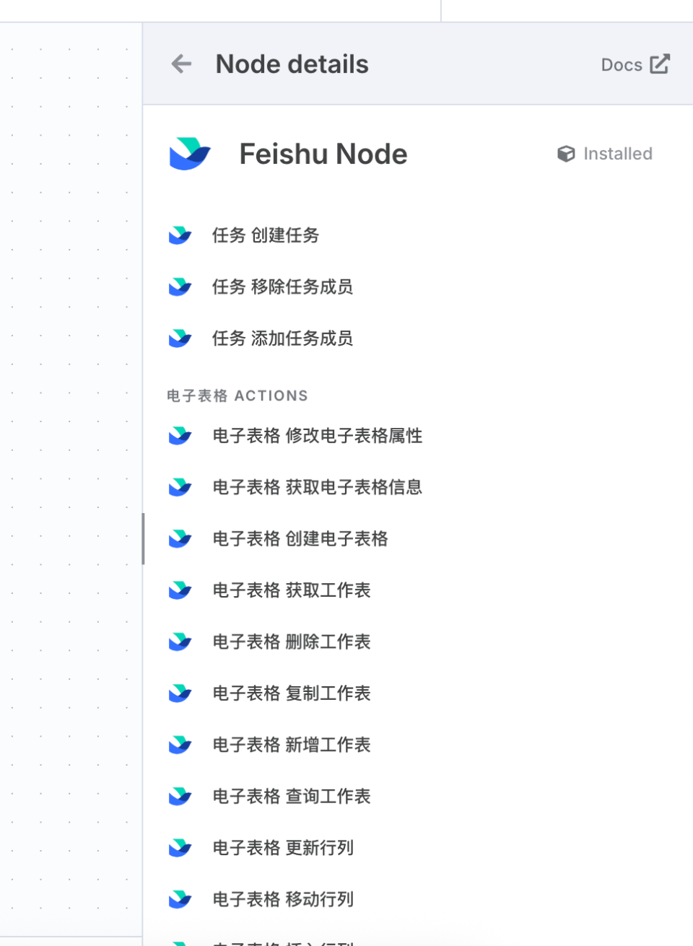693x946 pixels.
Task: Select the 电子表格 复制工作表 action
Action: coord(291,693)
